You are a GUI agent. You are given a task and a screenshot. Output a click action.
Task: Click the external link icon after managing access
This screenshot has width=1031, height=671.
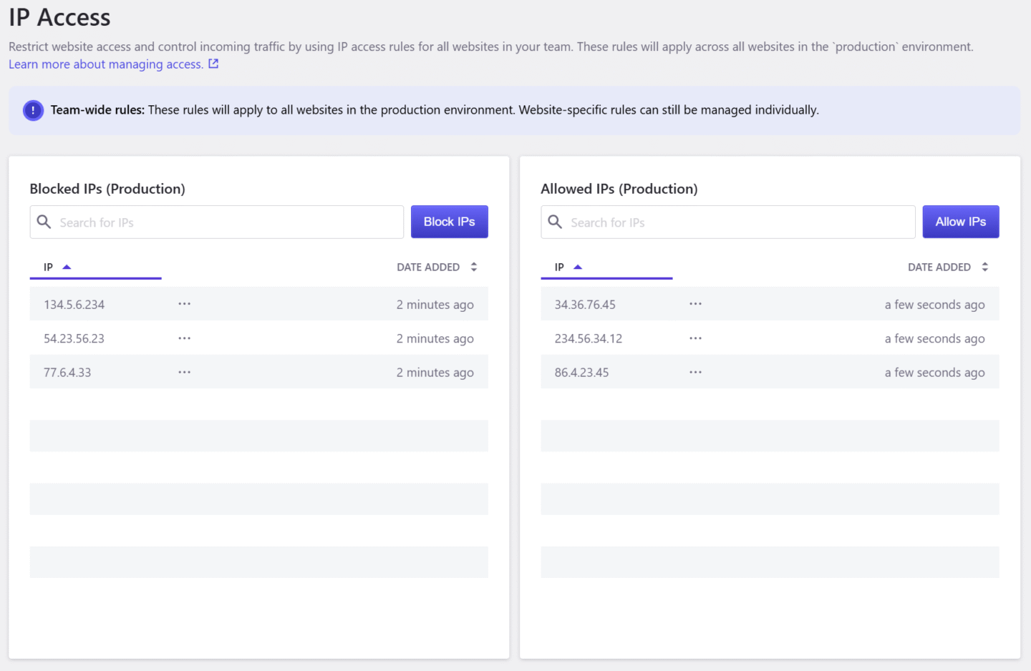pos(213,64)
